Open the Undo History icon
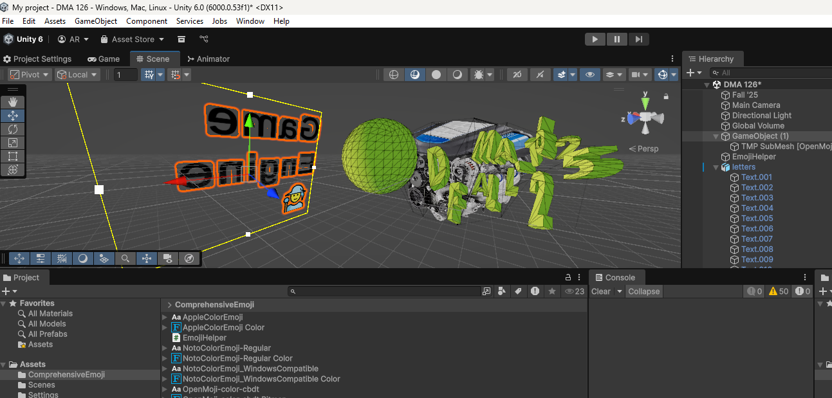The image size is (832, 398). 181,39
